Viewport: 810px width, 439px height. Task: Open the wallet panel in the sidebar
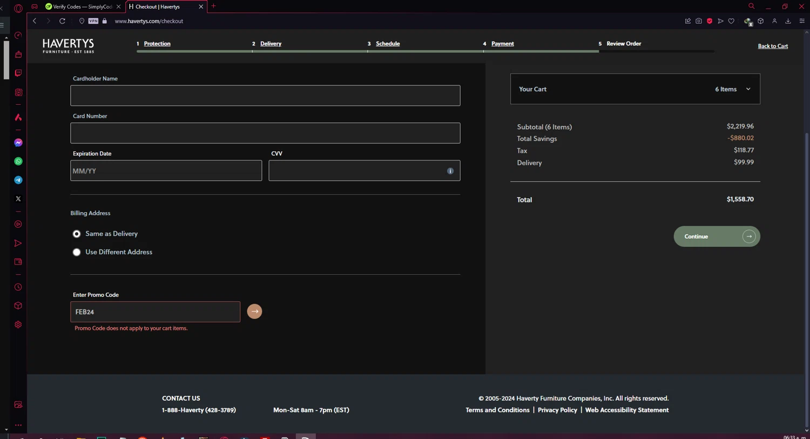[18, 262]
